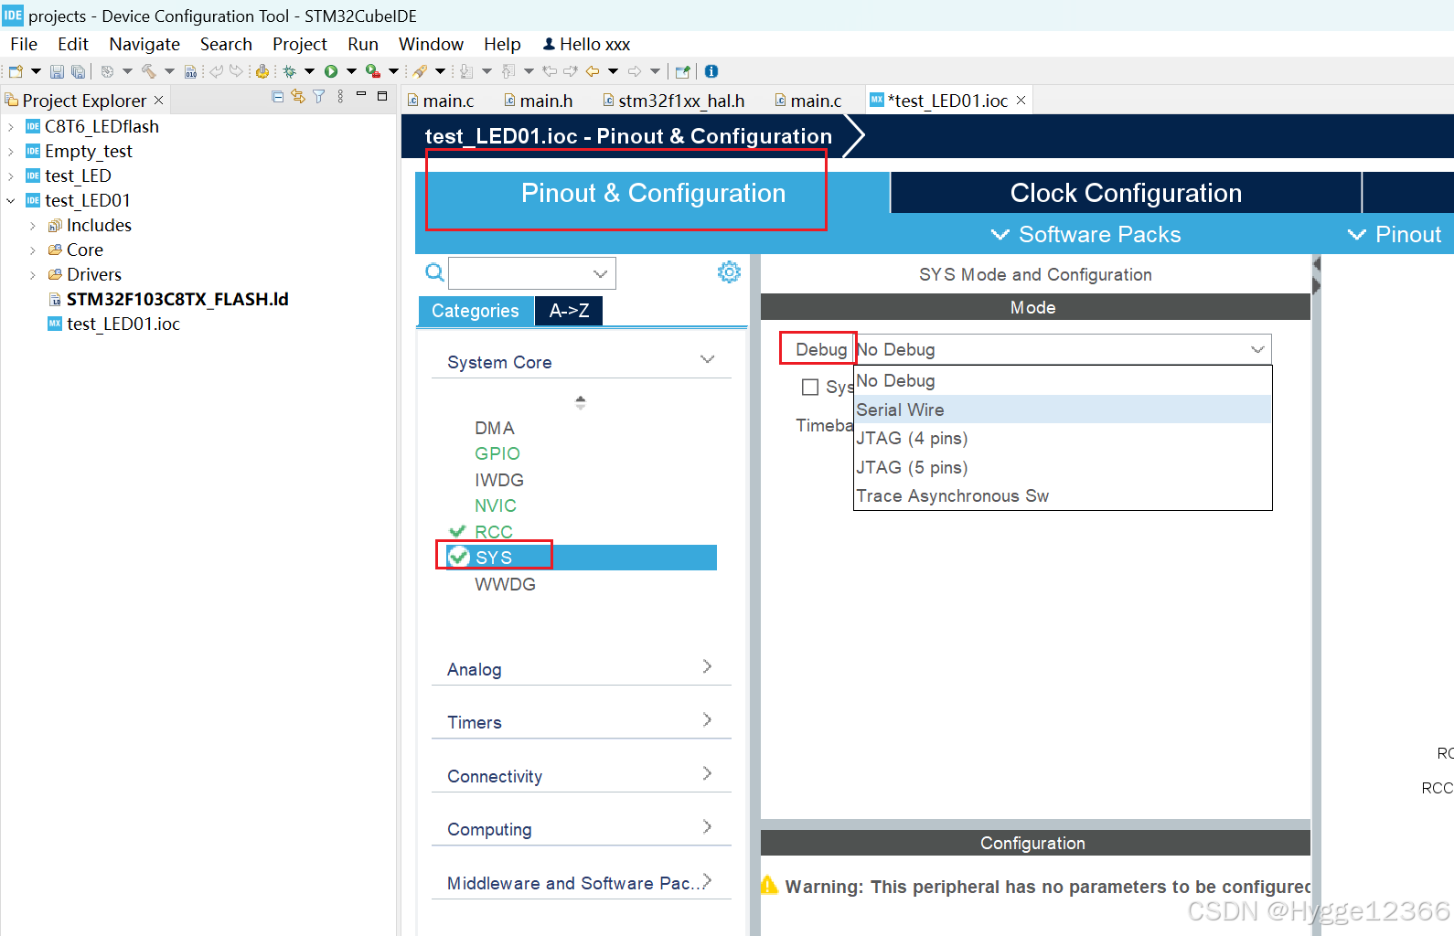Viewport: 1454px width, 936px height.
Task: Select JTAG (4 pins) option
Action: 1063,438
